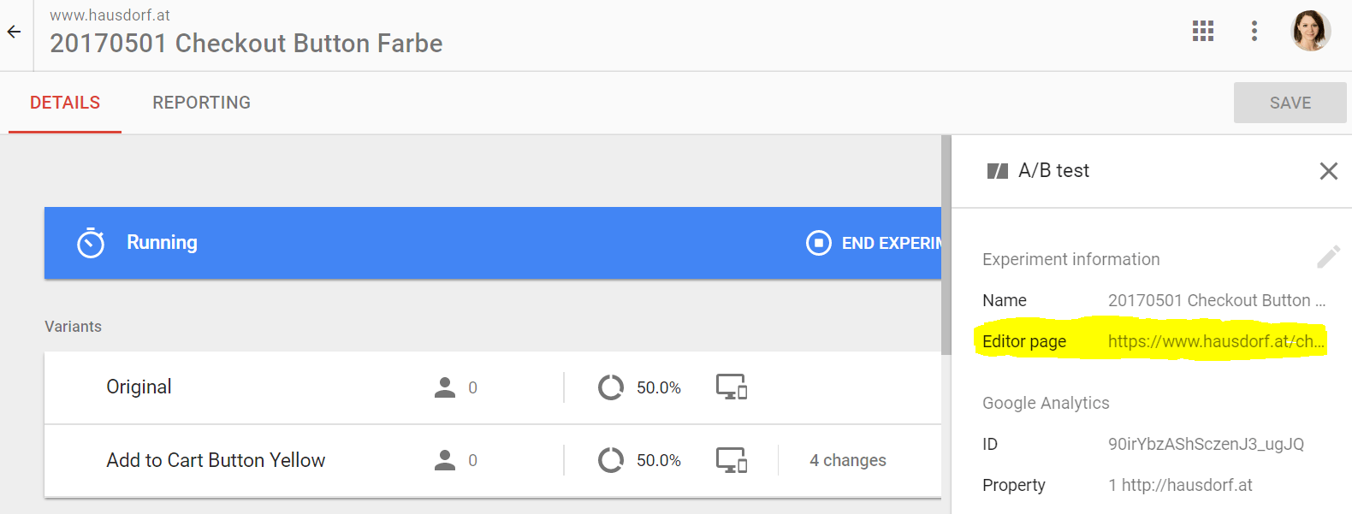Click the back arrow icon
1352x514 pixels.
tap(14, 32)
